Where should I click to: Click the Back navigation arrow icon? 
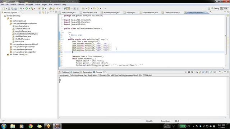pyautogui.click(x=98, y=9)
